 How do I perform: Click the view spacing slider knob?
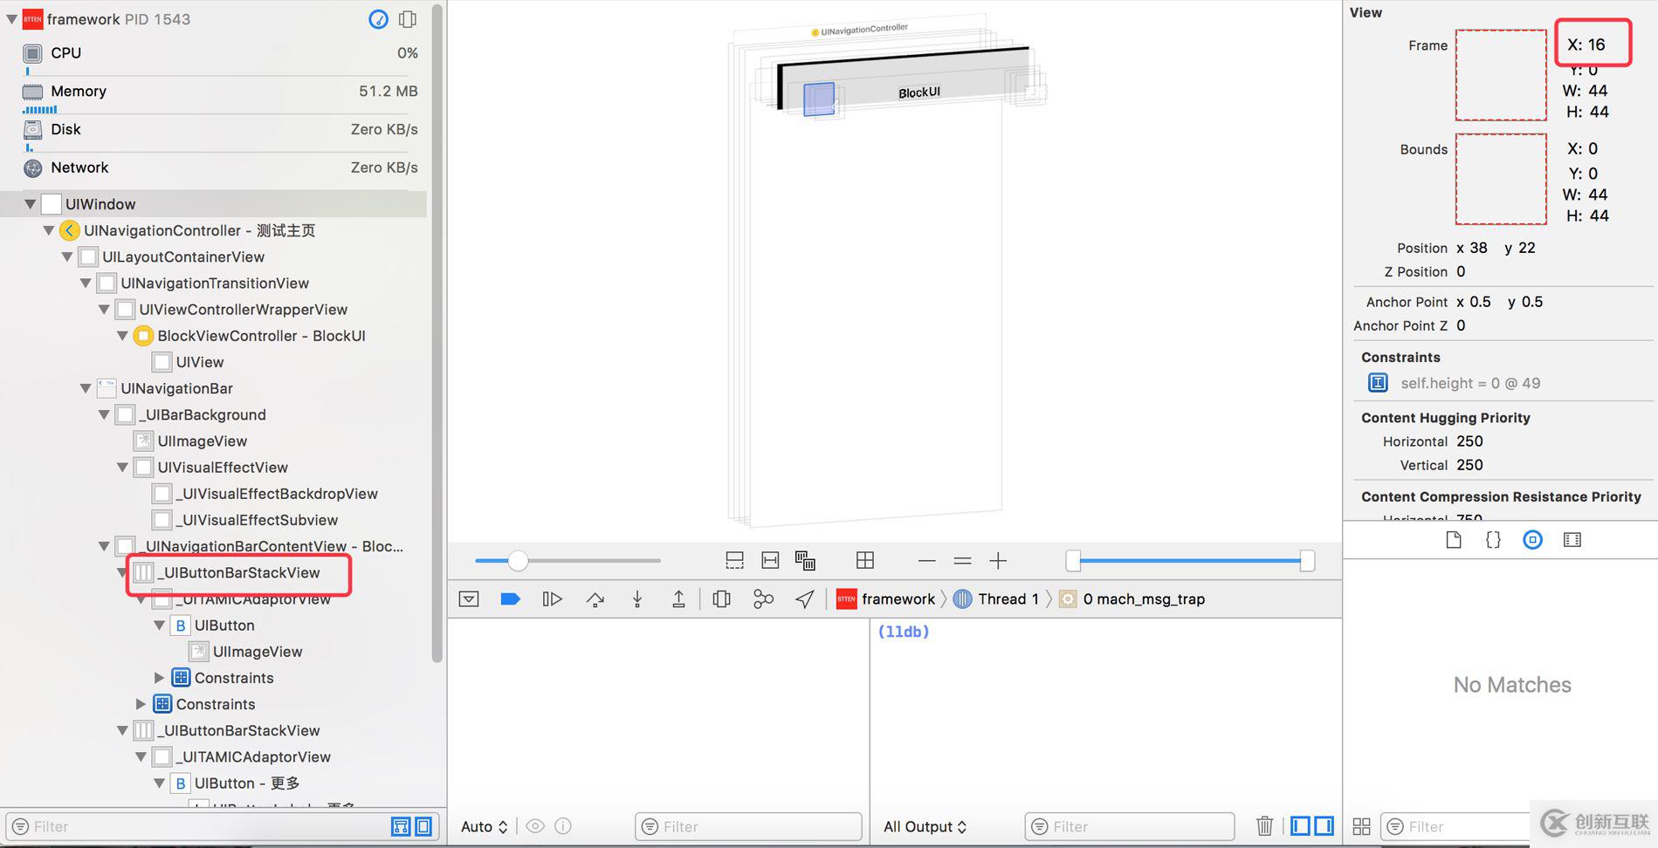518,561
